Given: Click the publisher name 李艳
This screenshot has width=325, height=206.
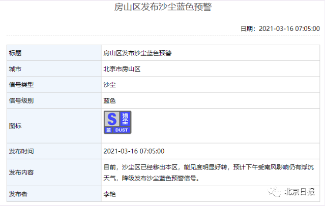Looking at the screenshot, I should click(109, 194).
